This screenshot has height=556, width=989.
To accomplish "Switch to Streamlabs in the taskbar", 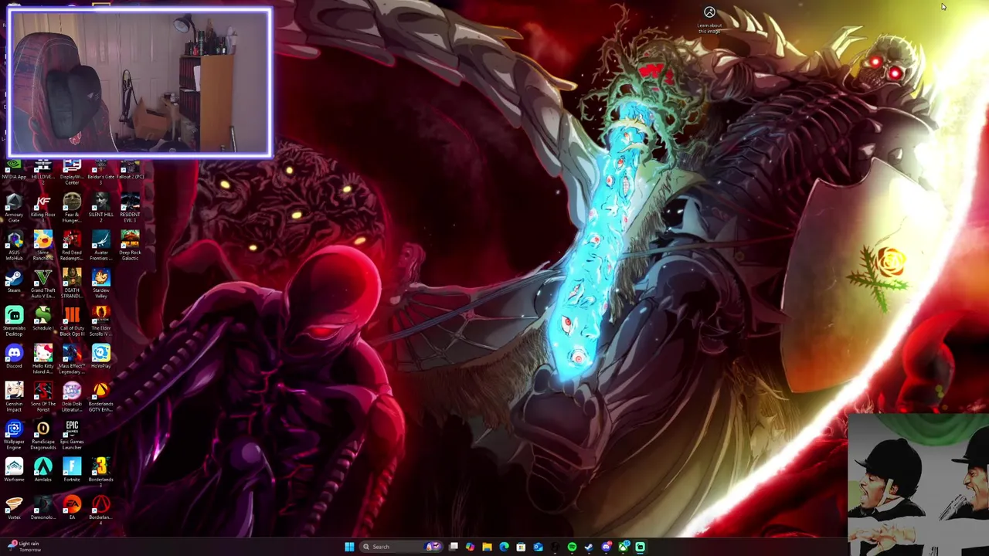I will pos(641,547).
